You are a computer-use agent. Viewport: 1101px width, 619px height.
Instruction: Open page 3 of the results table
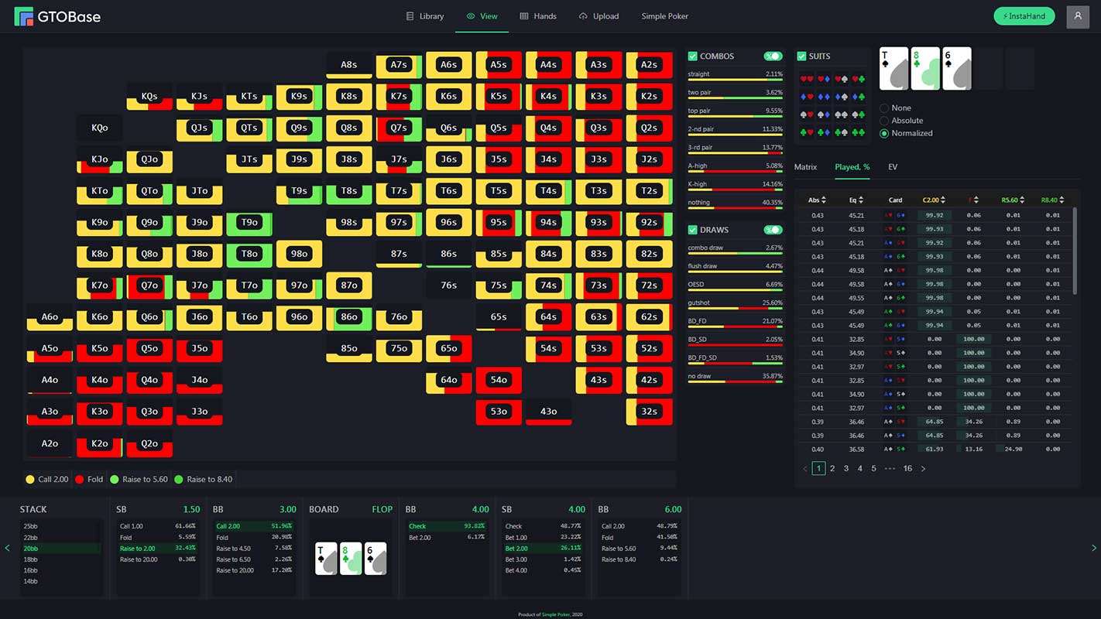(x=845, y=468)
